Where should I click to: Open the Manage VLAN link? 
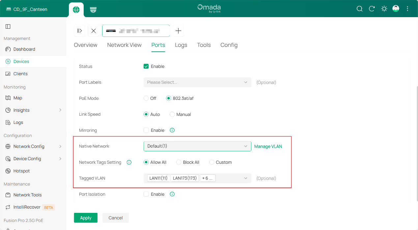click(268, 146)
